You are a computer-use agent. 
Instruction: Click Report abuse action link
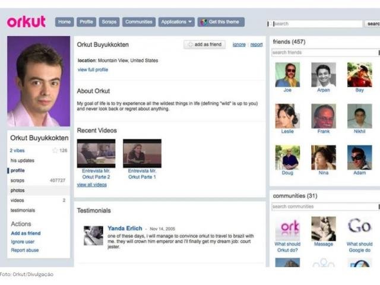25,250
